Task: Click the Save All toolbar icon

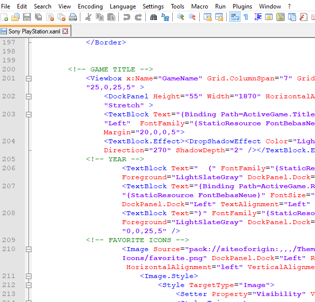Action: point(38,17)
